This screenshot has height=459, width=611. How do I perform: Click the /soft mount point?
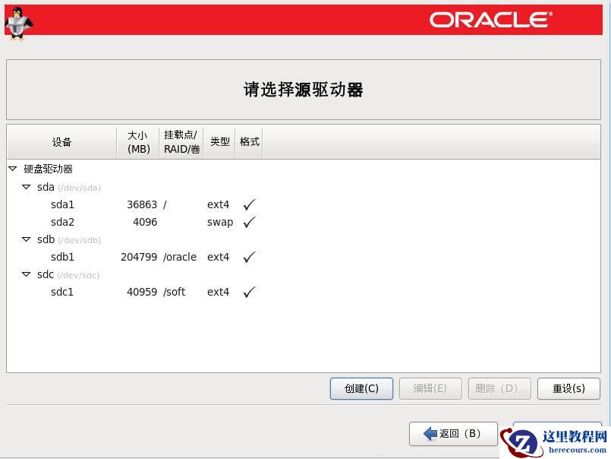[x=175, y=292]
